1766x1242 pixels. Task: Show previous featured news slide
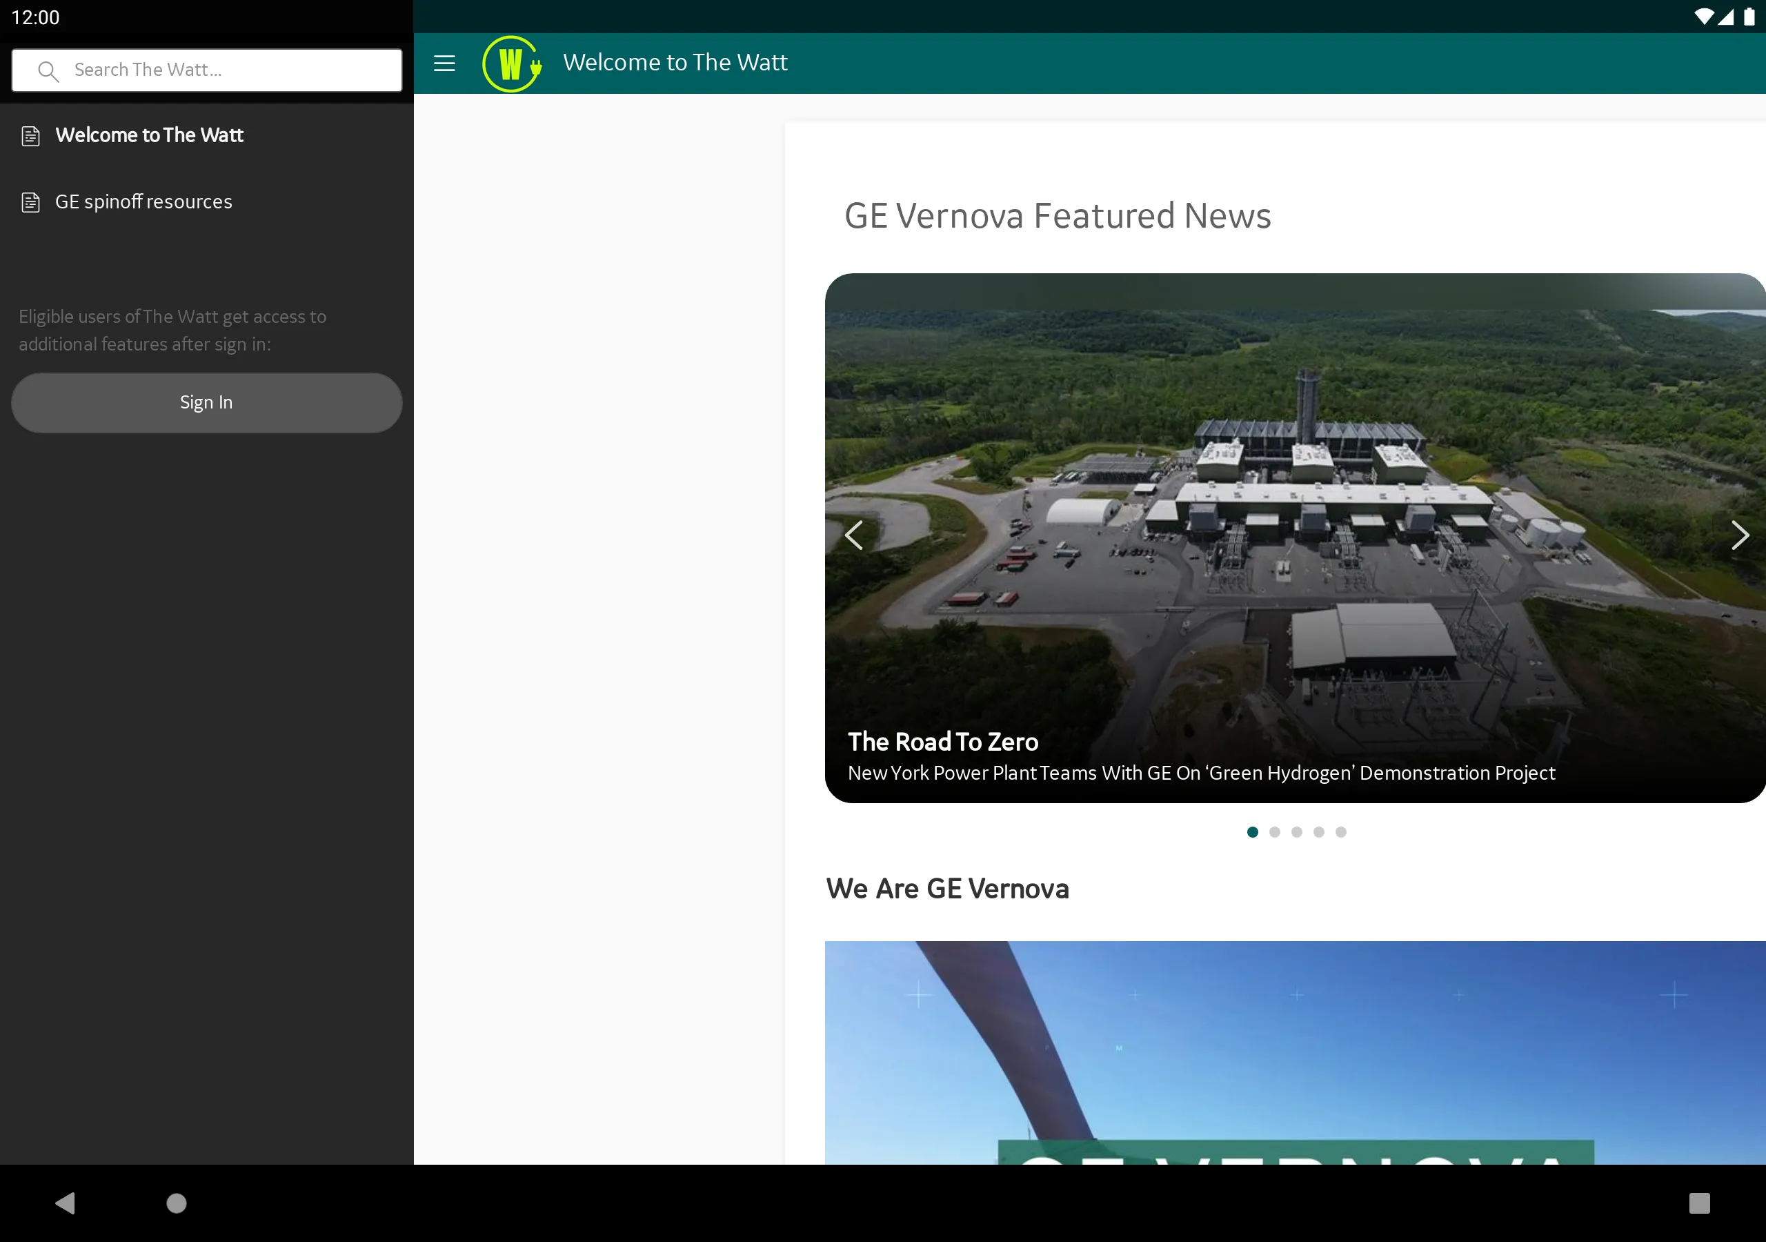(x=854, y=535)
